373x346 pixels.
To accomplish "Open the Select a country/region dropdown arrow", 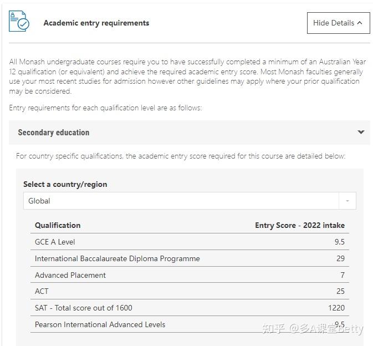I will point(348,201).
